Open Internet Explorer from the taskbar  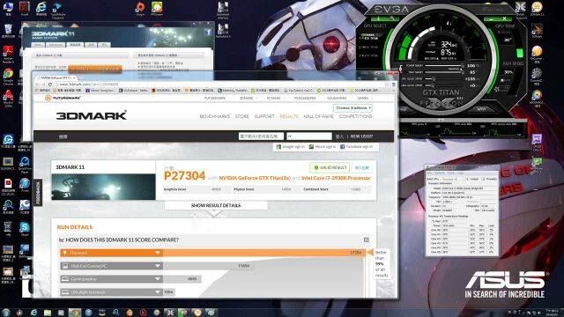click(x=33, y=313)
